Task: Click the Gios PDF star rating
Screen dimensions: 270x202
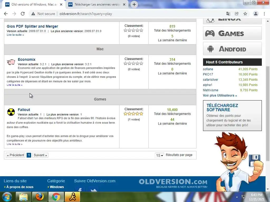Action: coord(133,31)
